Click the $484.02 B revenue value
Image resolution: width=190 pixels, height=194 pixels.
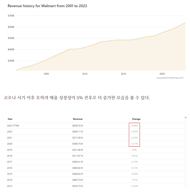(78, 174)
